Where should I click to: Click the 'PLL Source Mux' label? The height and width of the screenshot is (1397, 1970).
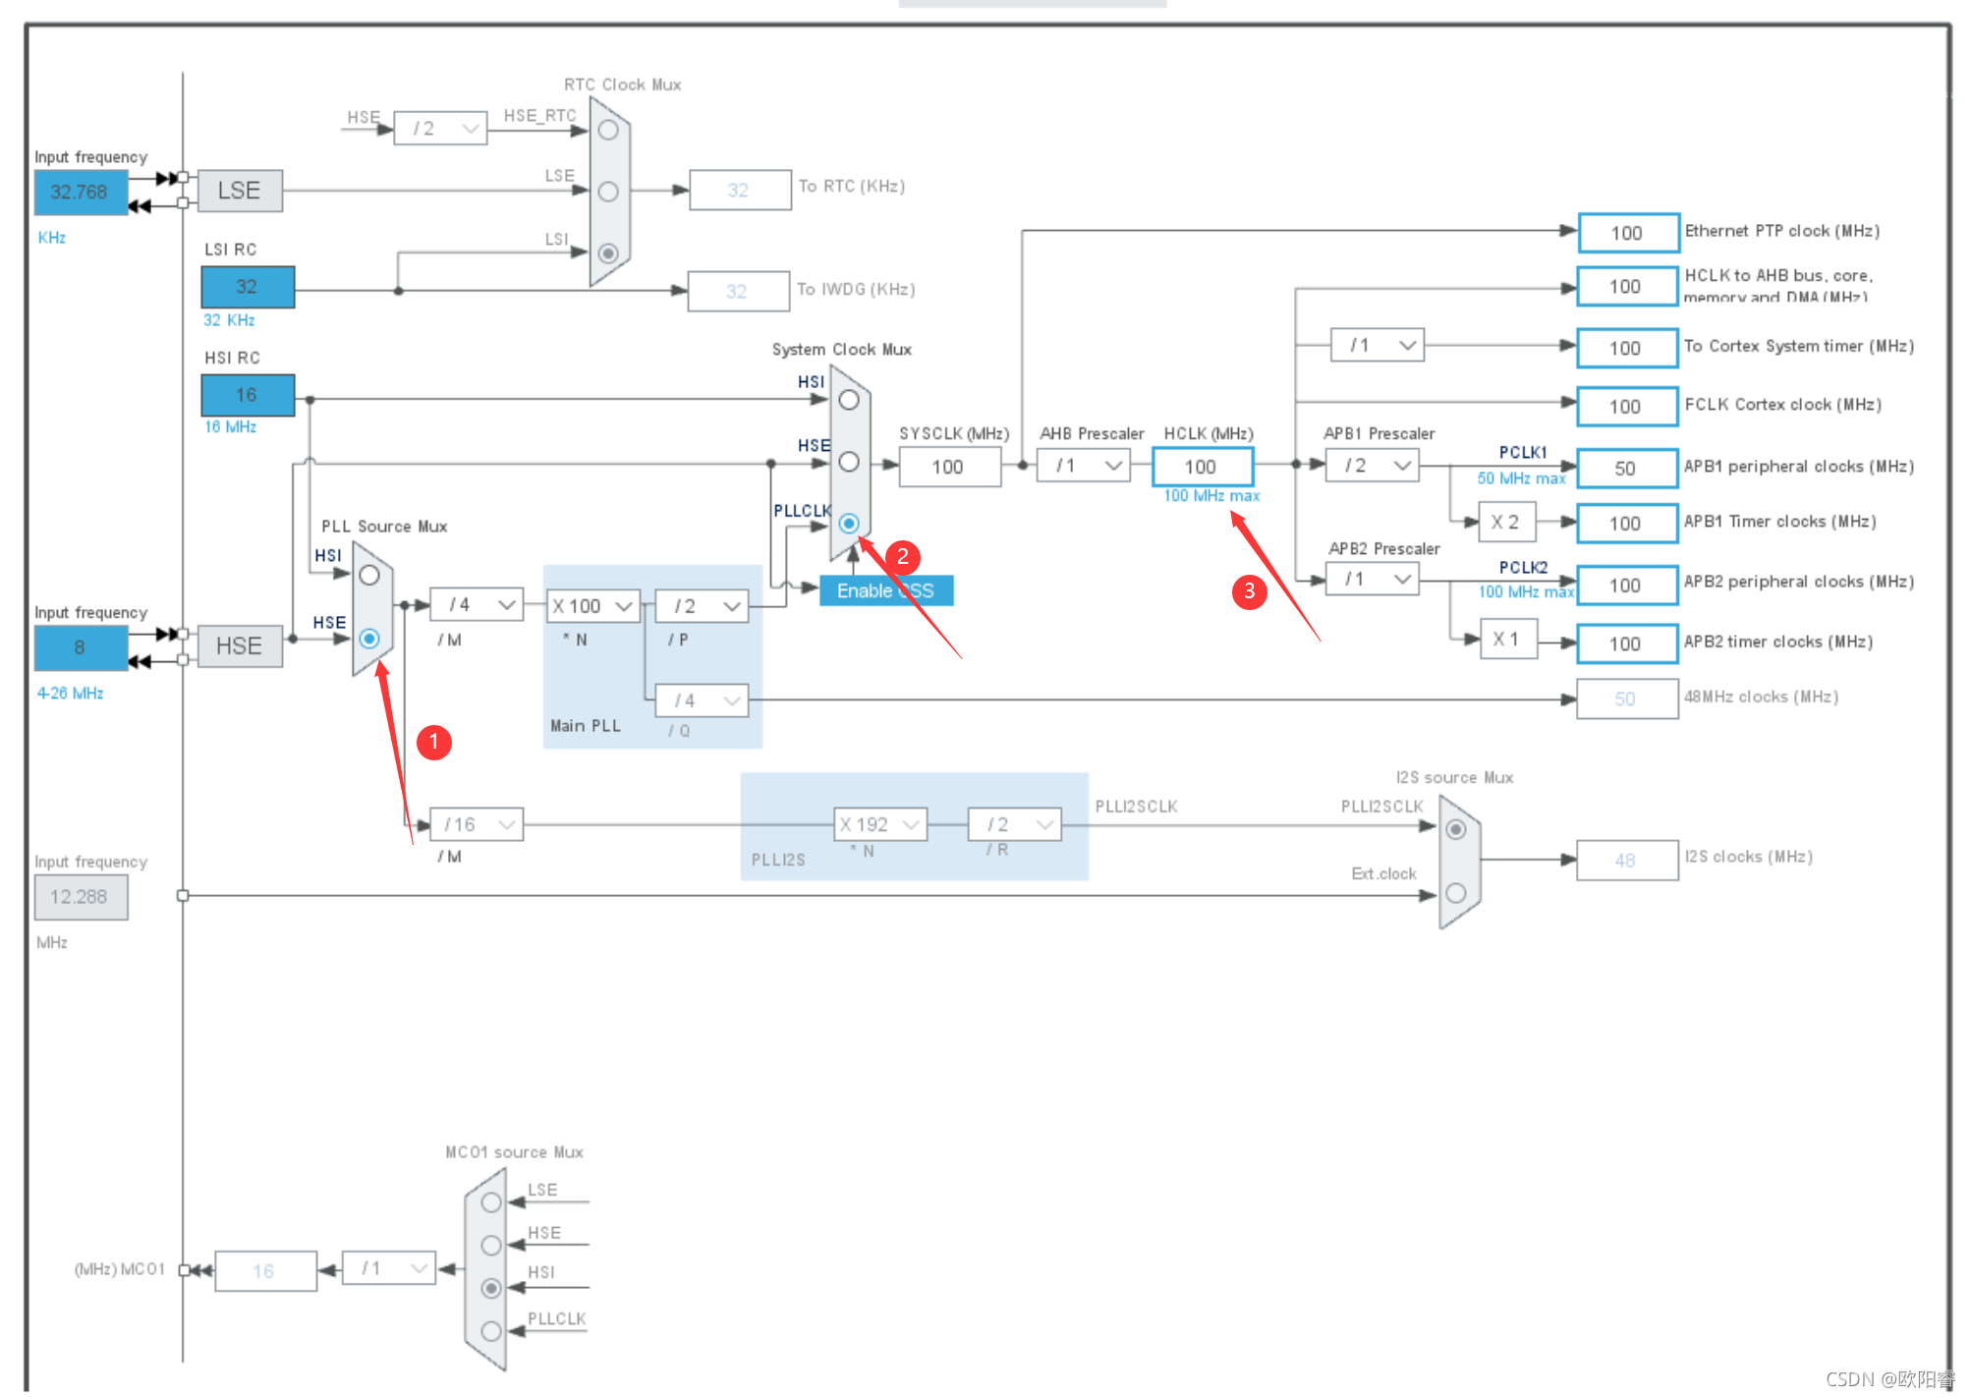tap(384, 527)
